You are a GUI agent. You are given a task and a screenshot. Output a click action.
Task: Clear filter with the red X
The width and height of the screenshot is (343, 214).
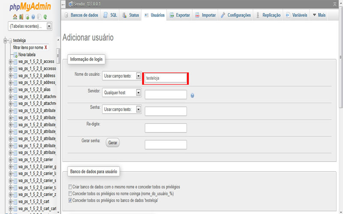[x=46, y=48]
